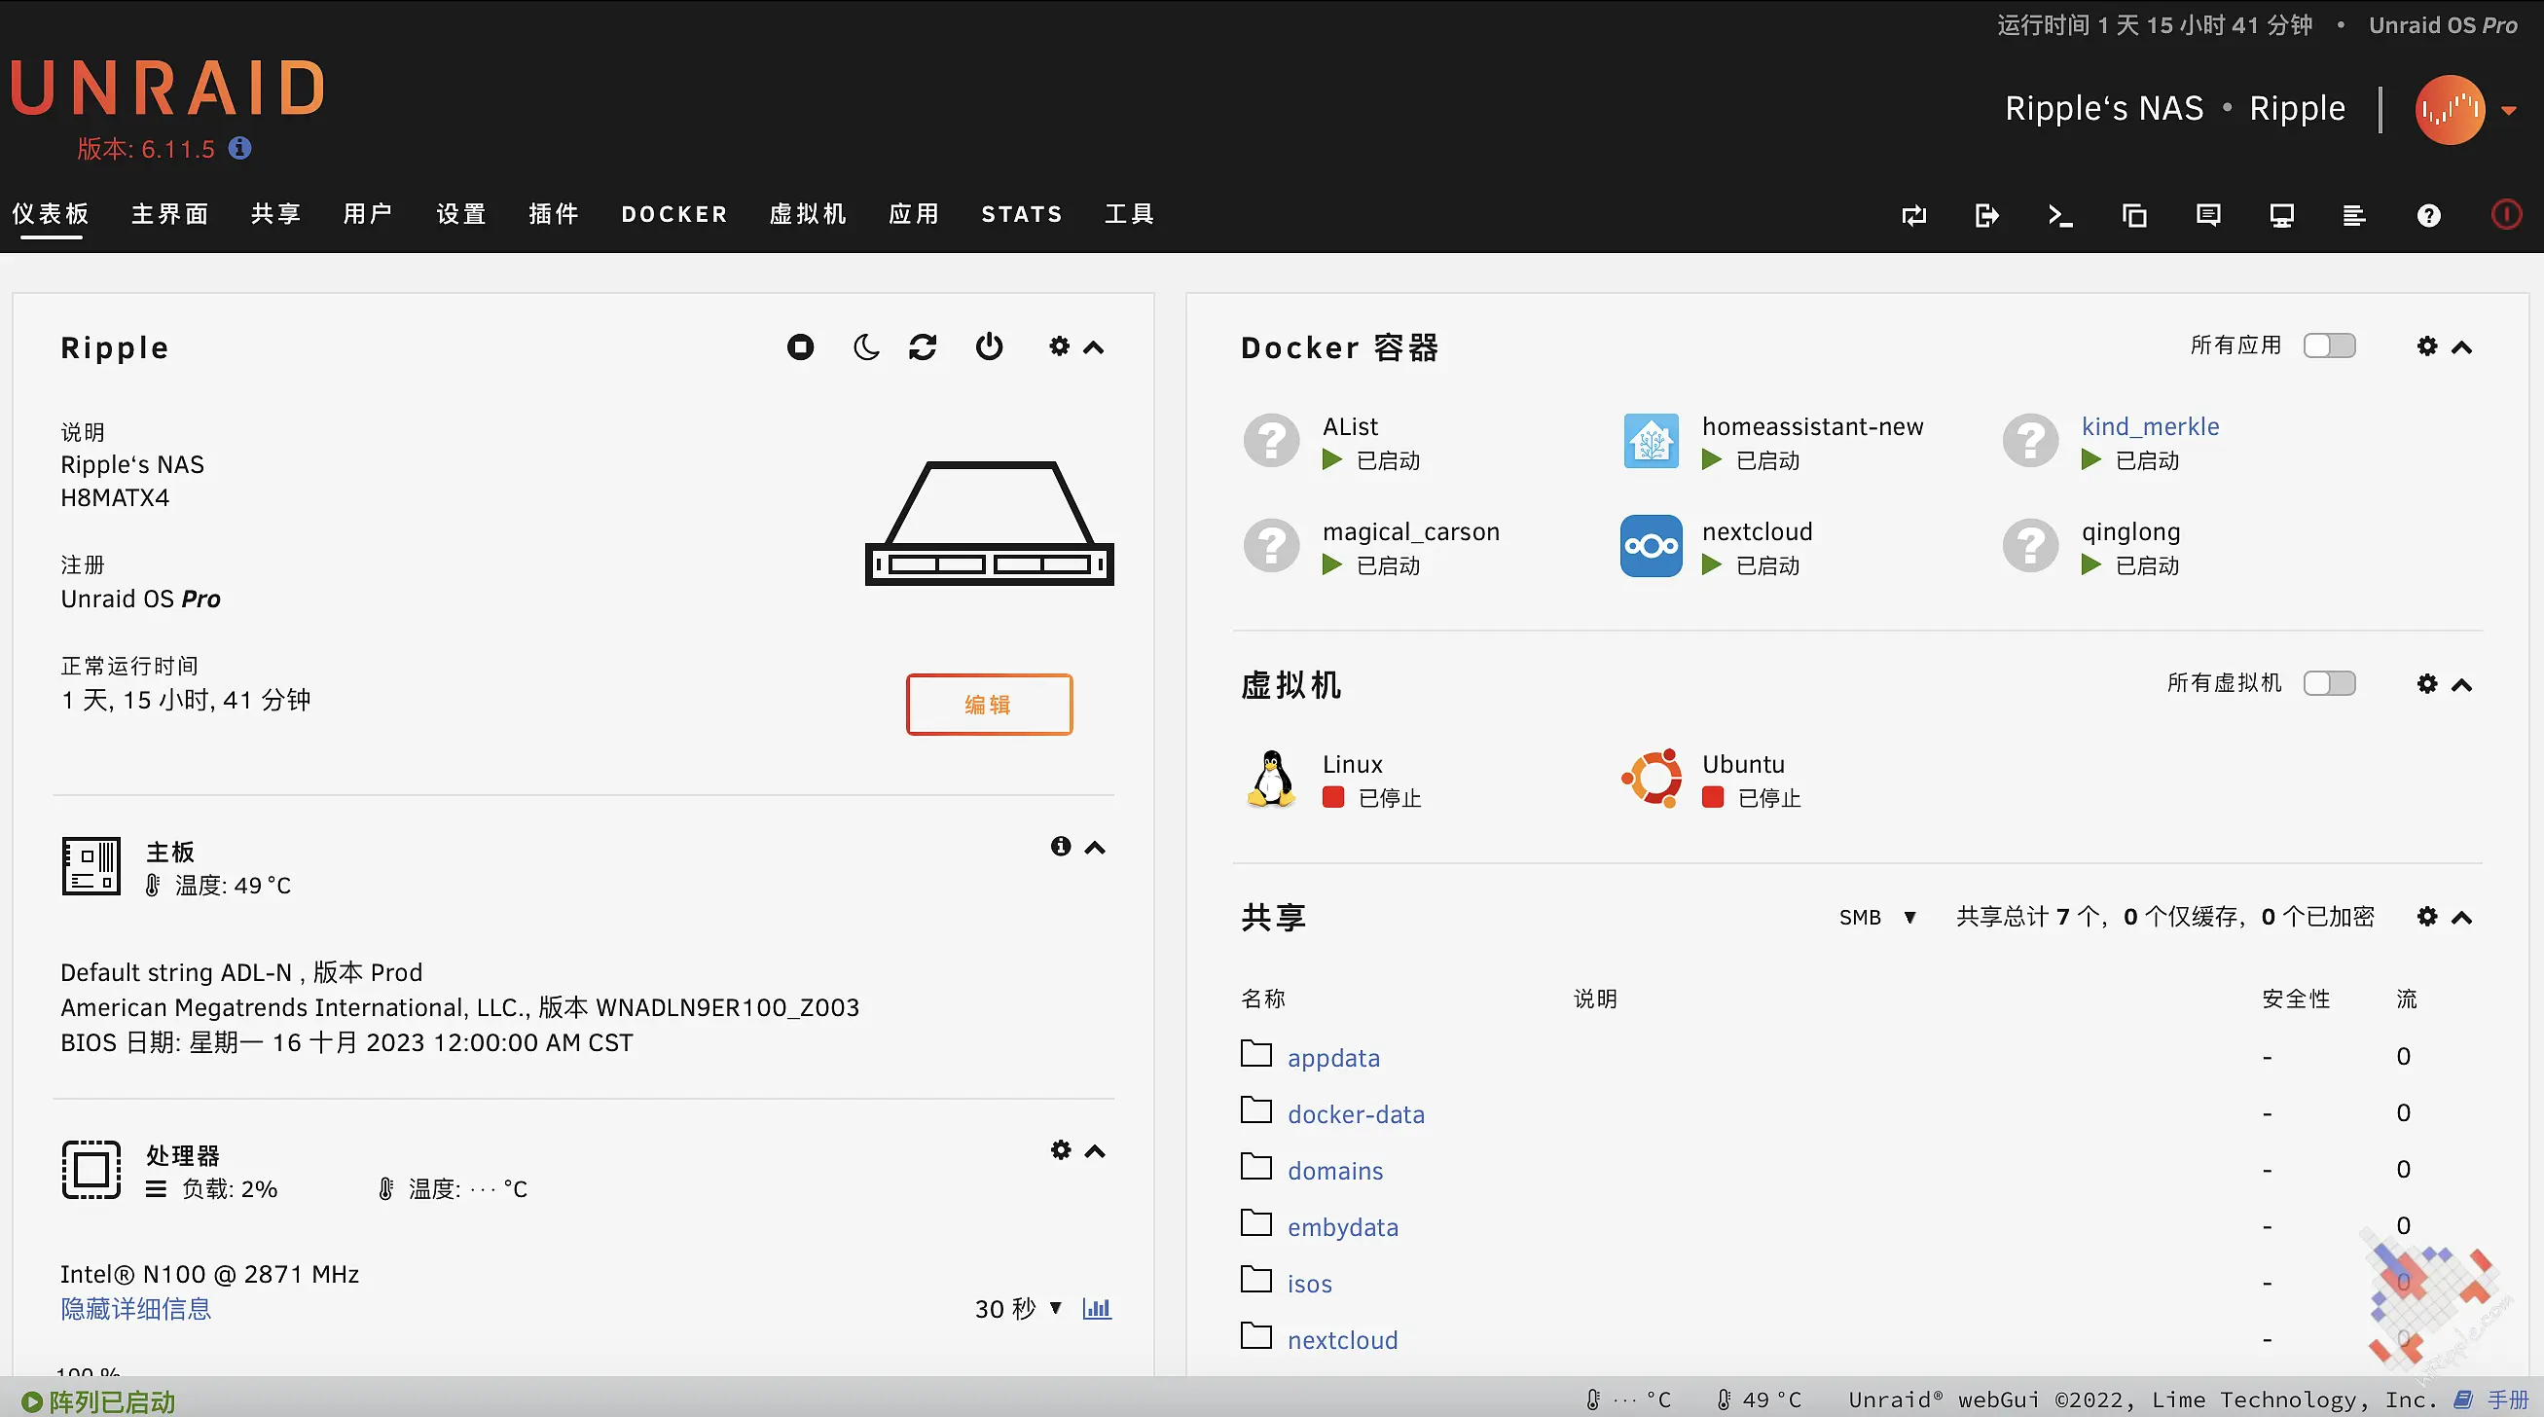This screenshot has width=2544, height=1417.
Task: Open the 插件 tab
Action: click(x=553, y=214)
